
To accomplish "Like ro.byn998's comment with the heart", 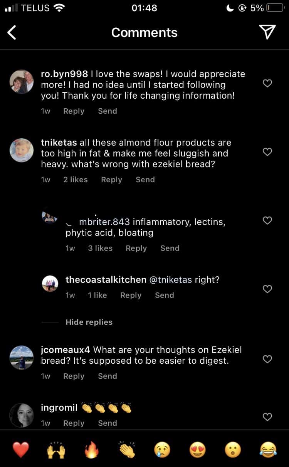I will click(x=267, y=83).
